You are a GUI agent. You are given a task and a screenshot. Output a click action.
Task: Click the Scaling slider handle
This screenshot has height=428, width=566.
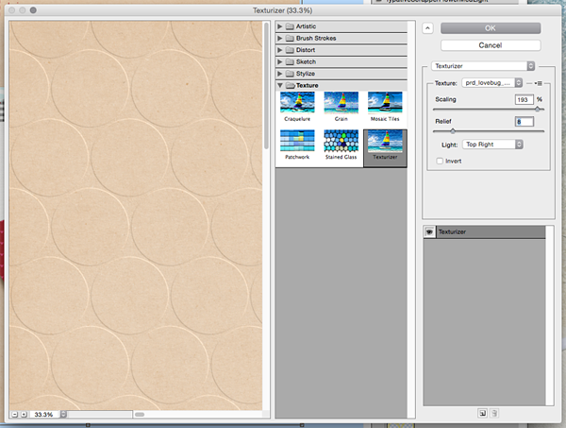538,109
